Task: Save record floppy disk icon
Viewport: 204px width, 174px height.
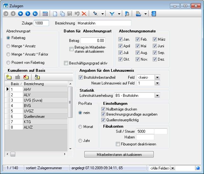Action: tap(70, 14)
